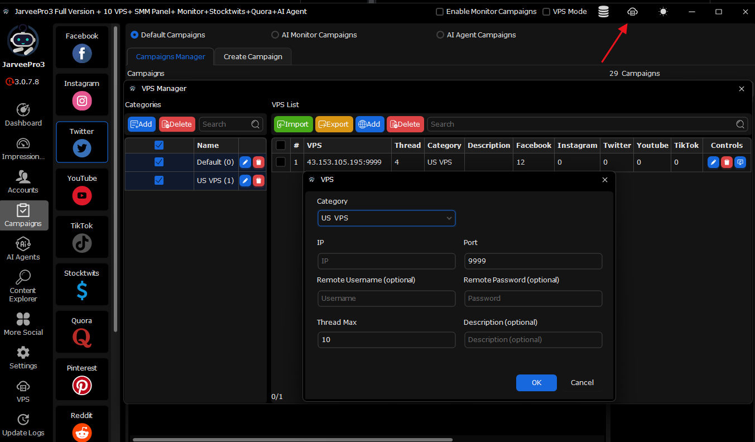
Task: Delete the Default category trash icon
Action: (x=258, y=162)
